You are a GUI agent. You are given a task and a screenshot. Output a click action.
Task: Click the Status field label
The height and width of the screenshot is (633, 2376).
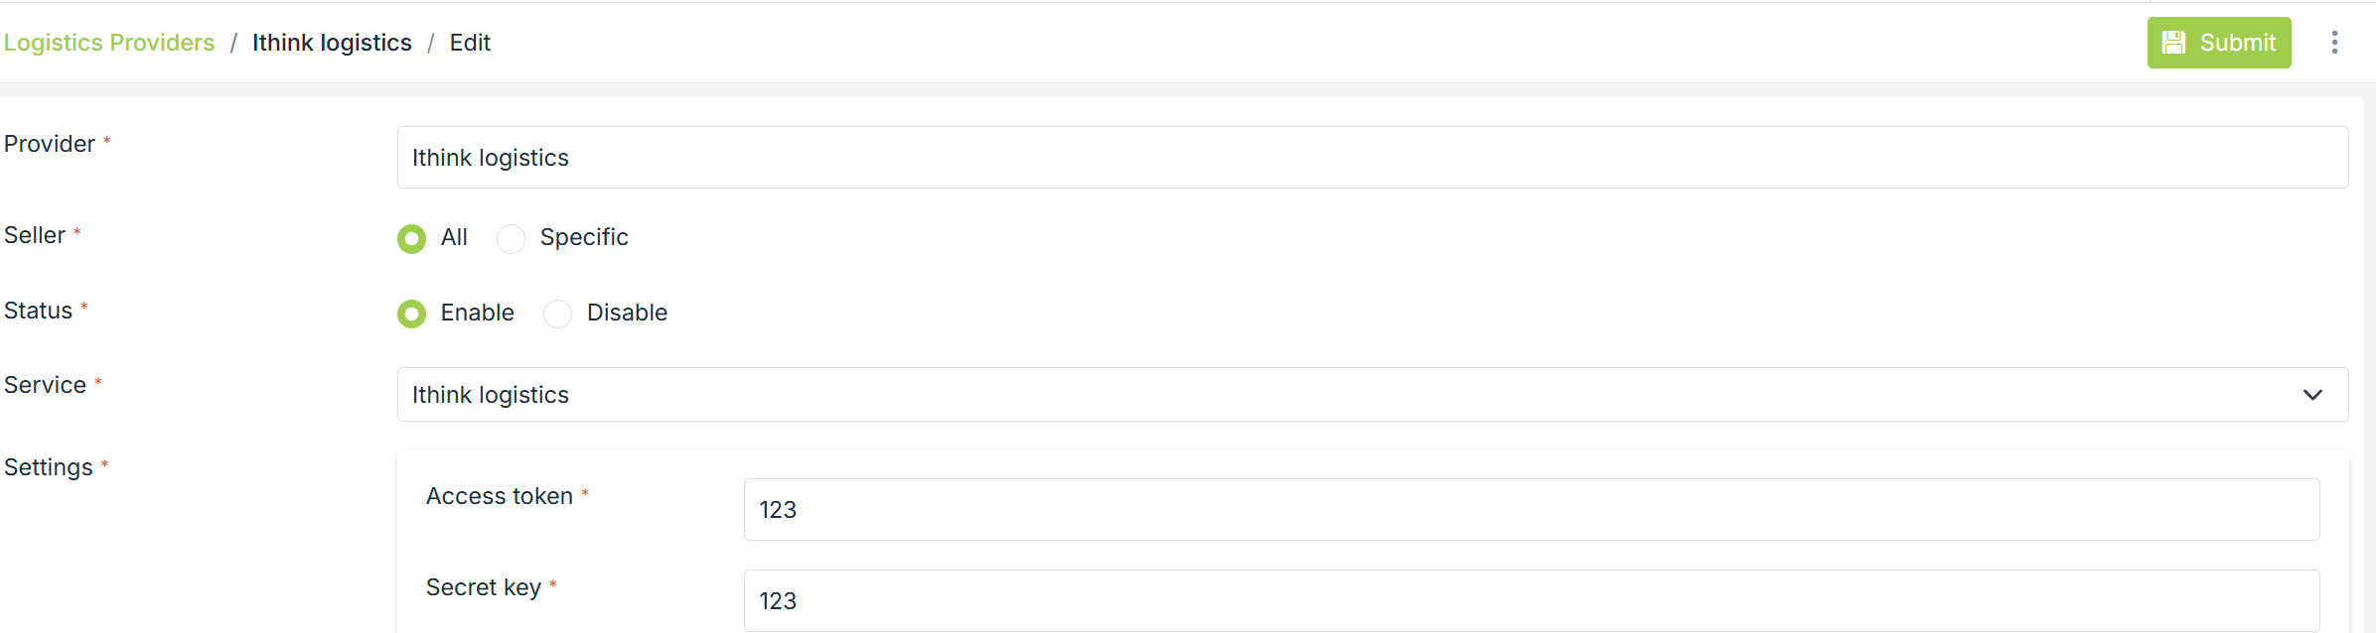coord(39,311)
